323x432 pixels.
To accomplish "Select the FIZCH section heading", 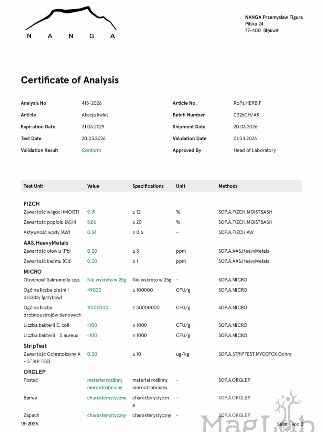I will click(32, 204).
